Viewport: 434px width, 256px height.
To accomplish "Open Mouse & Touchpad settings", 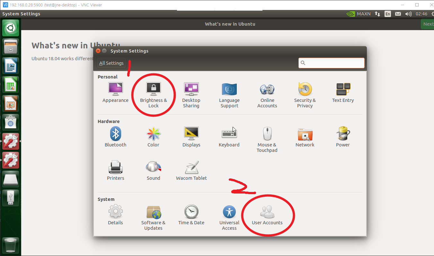I will (267, 140).
